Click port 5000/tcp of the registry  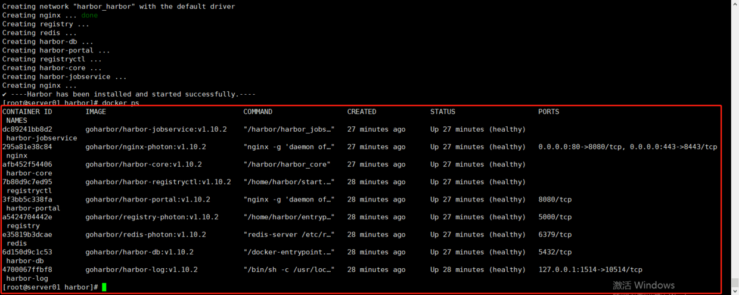pos(555,217)
